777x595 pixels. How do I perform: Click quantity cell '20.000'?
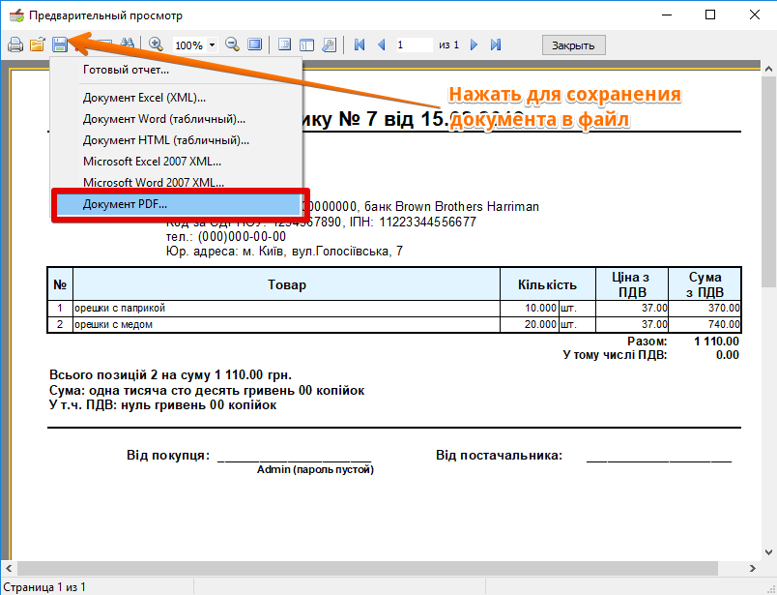[x=530, y=324]
